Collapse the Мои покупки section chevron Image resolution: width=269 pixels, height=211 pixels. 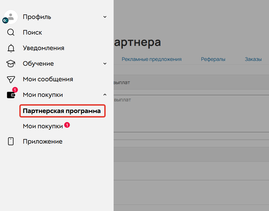[105, 95]
